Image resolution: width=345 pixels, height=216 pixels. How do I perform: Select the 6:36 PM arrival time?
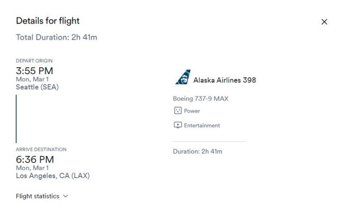(35, 160)
